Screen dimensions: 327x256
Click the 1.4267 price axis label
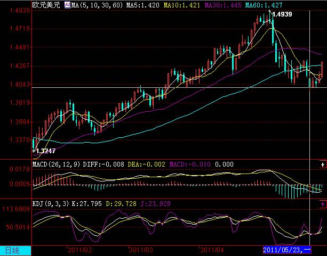pyautogui.click(x=20, y=66)
